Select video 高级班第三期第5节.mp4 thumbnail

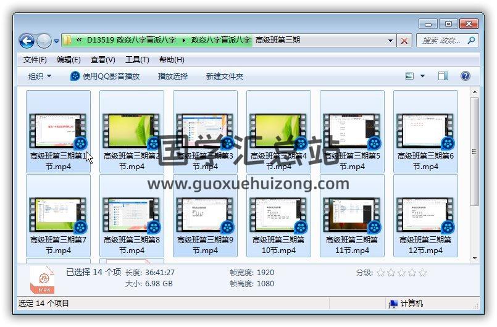pyautogui.click(x=352, y=131)
